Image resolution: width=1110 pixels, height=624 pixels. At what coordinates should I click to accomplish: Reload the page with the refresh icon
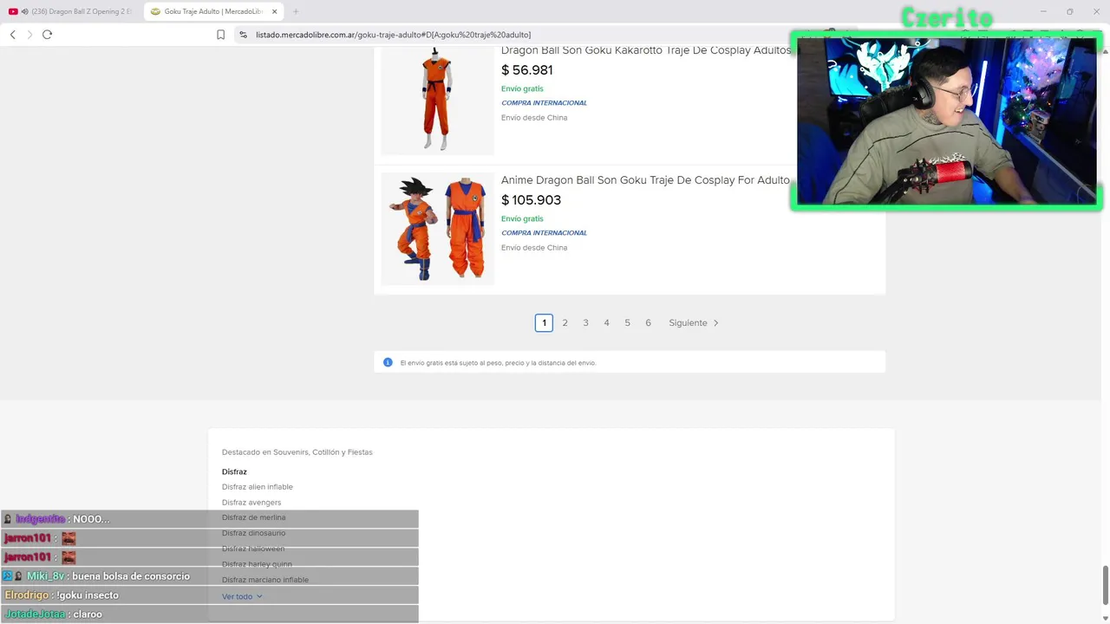pos(47,35)
